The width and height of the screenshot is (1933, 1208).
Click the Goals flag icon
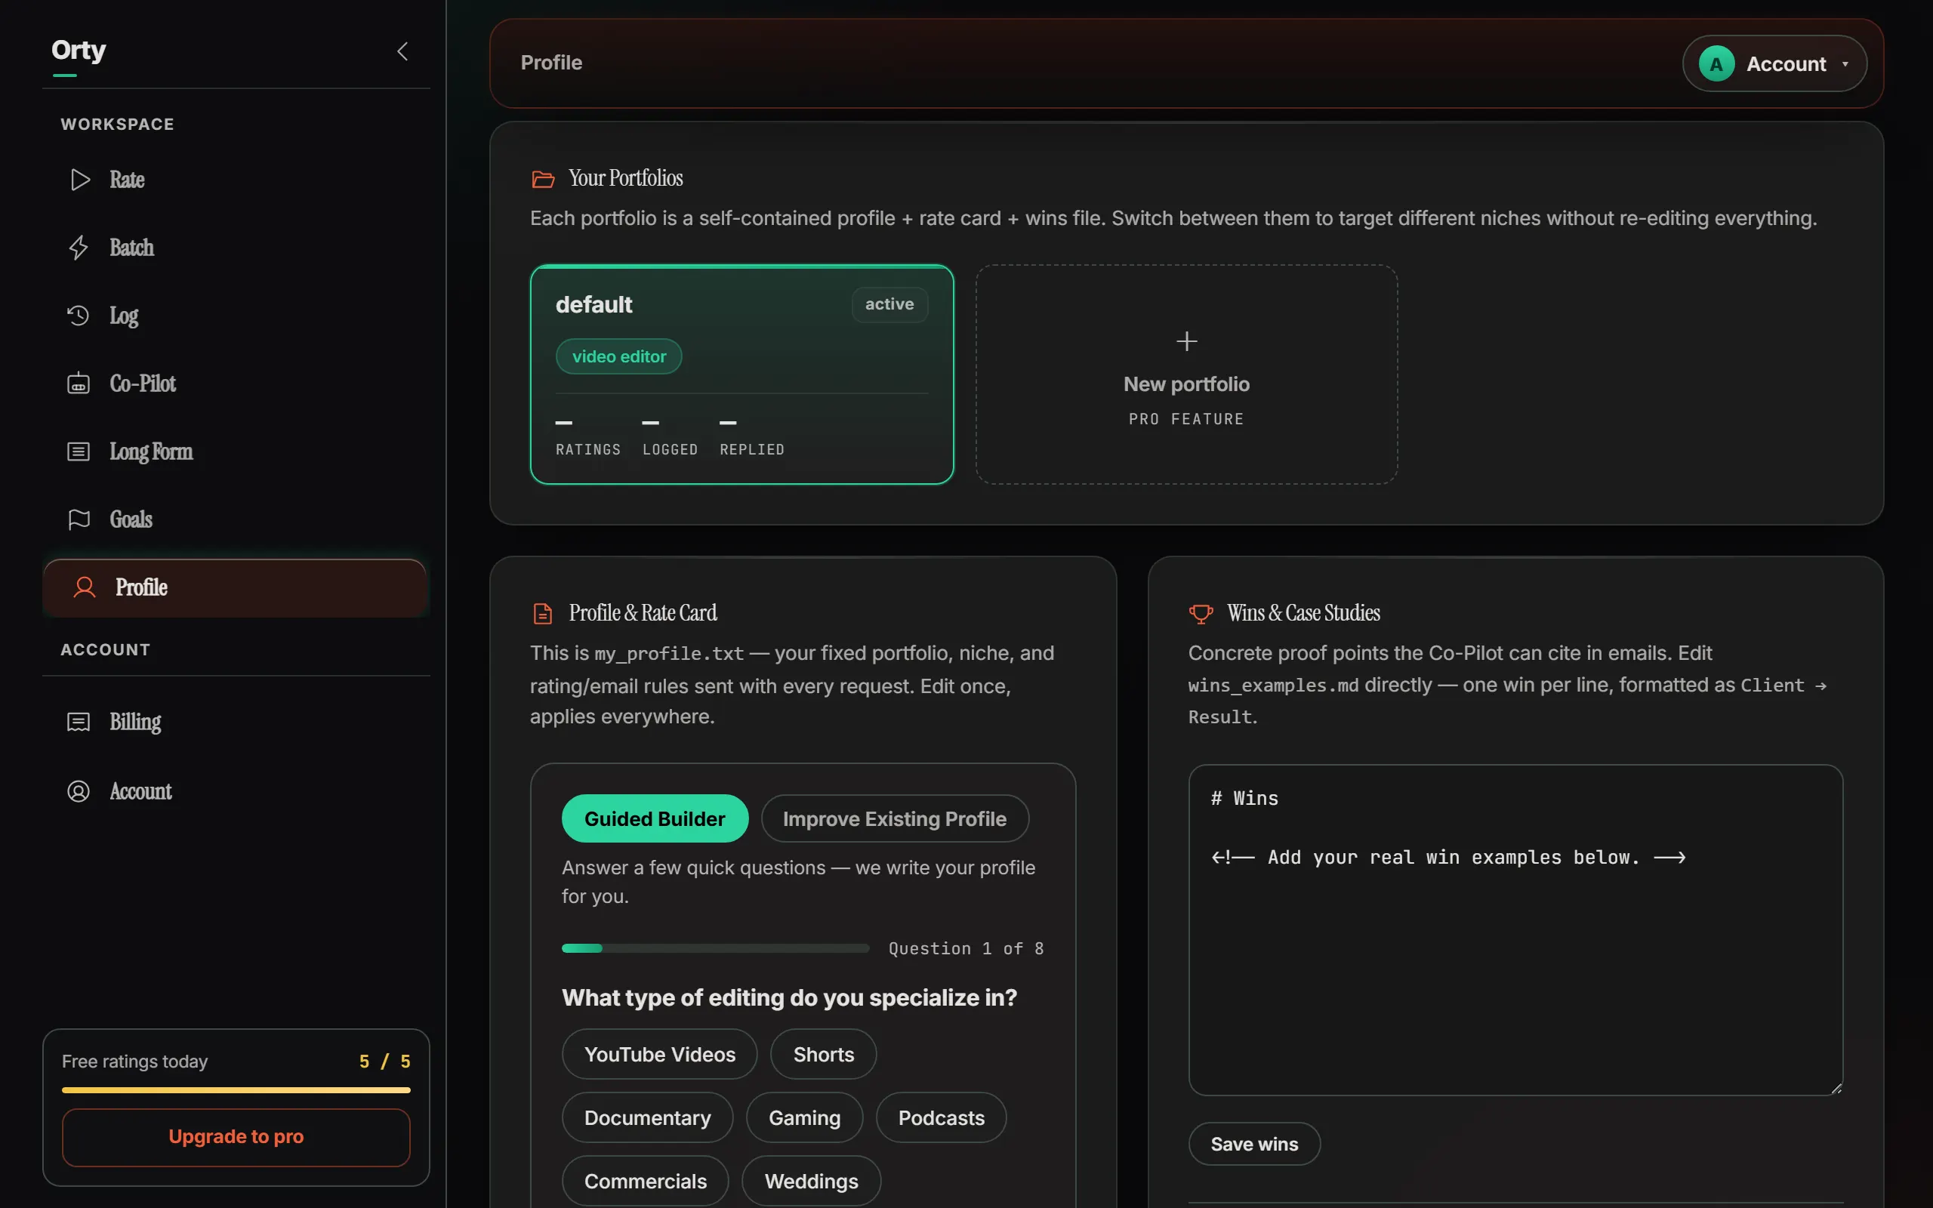coord(79,519)
